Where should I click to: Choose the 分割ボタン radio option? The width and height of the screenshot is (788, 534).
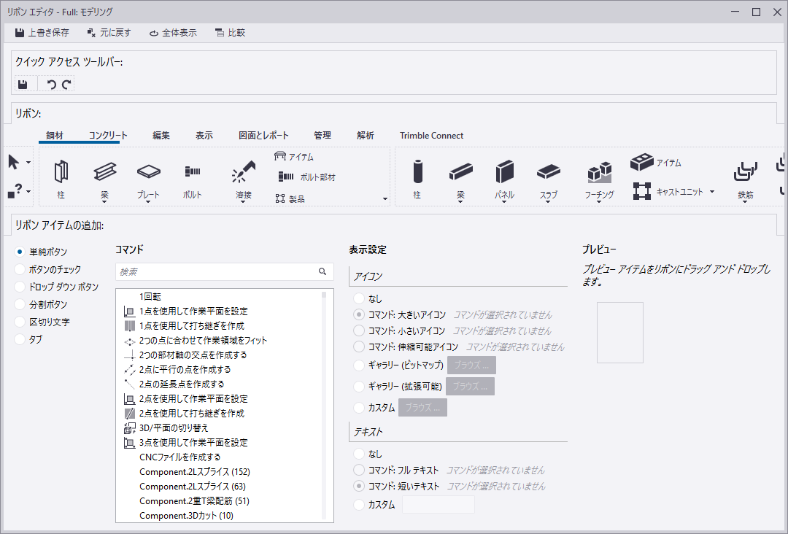point(20,304)
